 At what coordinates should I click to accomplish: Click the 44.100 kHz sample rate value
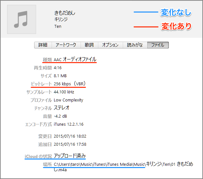[64, 92]
